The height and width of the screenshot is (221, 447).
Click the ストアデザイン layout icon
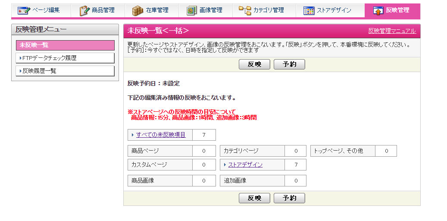coord(309,10)
